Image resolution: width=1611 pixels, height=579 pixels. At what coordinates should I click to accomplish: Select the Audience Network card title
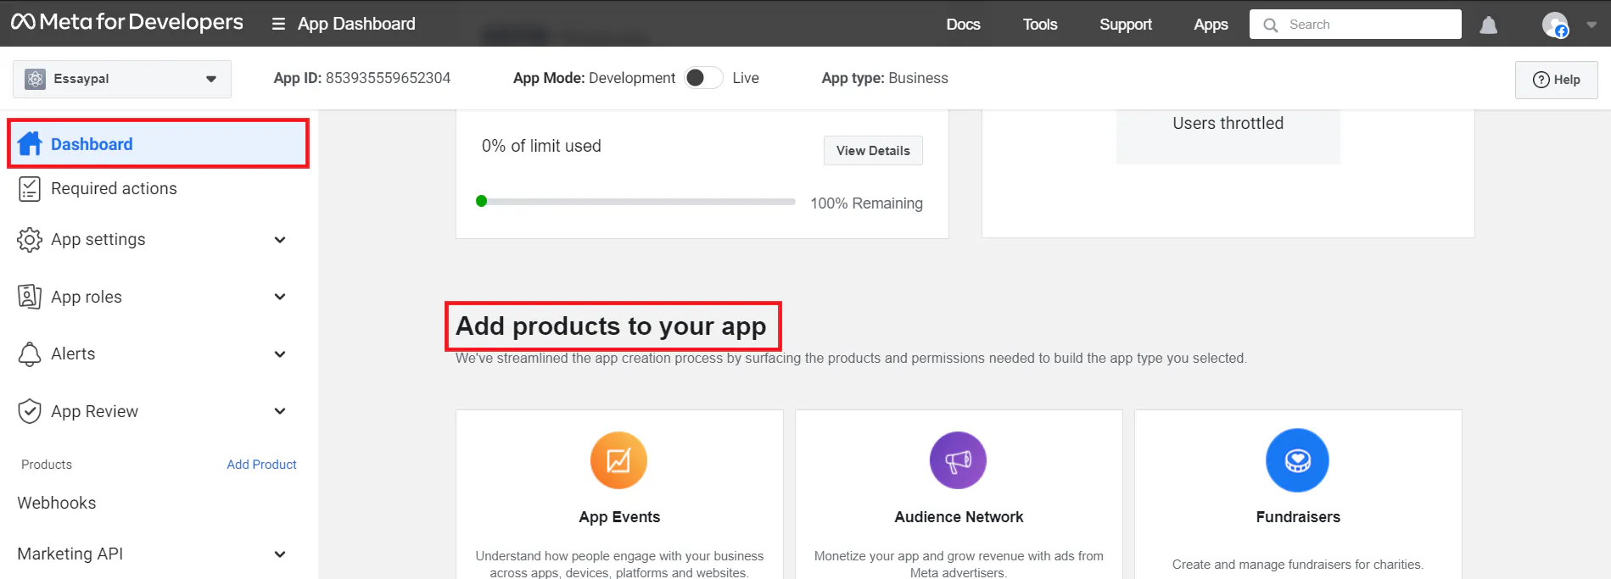[959, 517]
